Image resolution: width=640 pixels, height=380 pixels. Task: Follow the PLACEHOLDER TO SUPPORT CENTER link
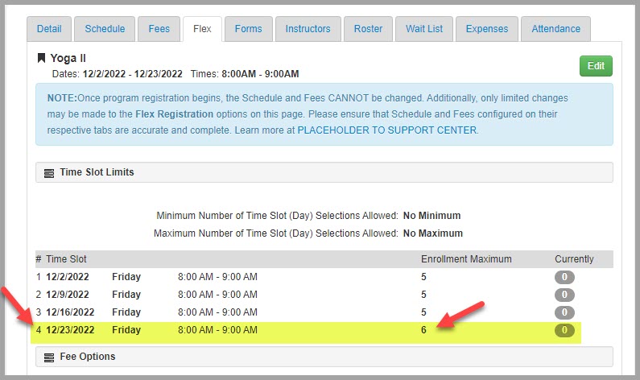click(x=387, y=130)
